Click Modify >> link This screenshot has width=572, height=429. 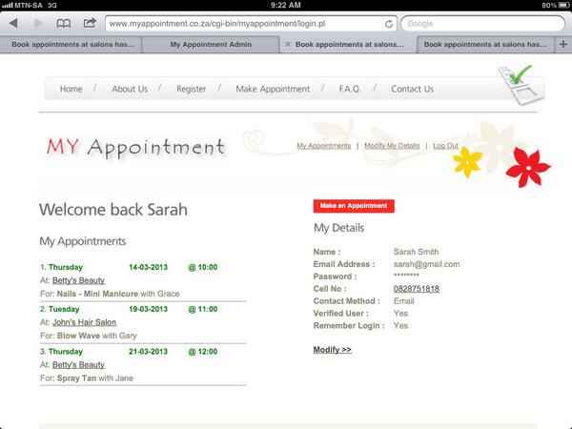pyautogui.click(x=332, y=350)
